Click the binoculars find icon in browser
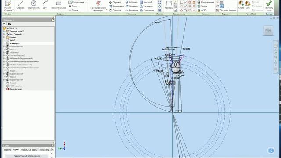Image resolution: width=281 pixels, height=158 pixels. click(x=9, y=24)
